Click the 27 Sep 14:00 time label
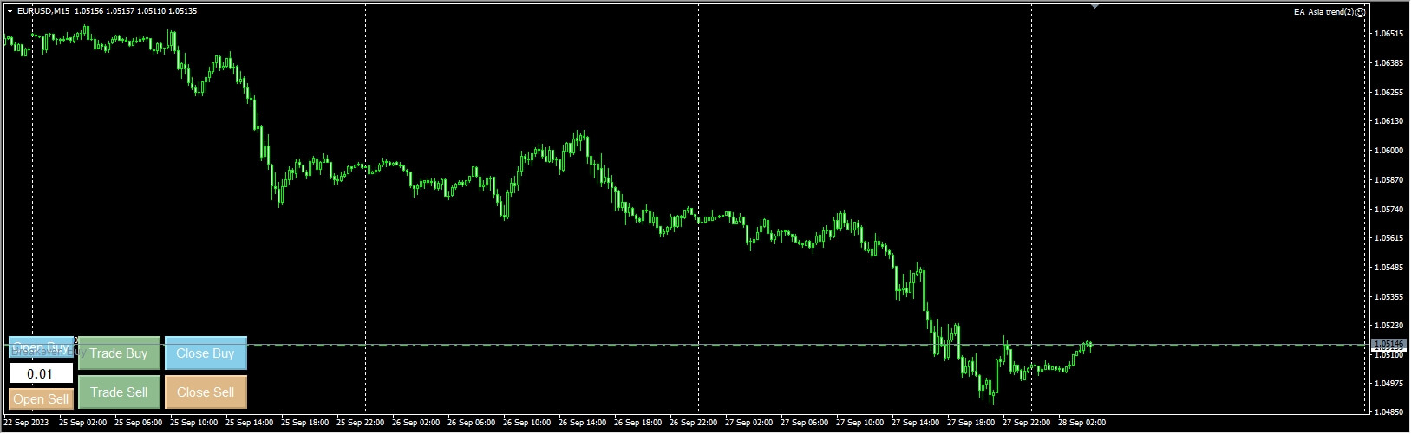The height and width of the screenshot is (434, 1411). [x=915, y=424]
